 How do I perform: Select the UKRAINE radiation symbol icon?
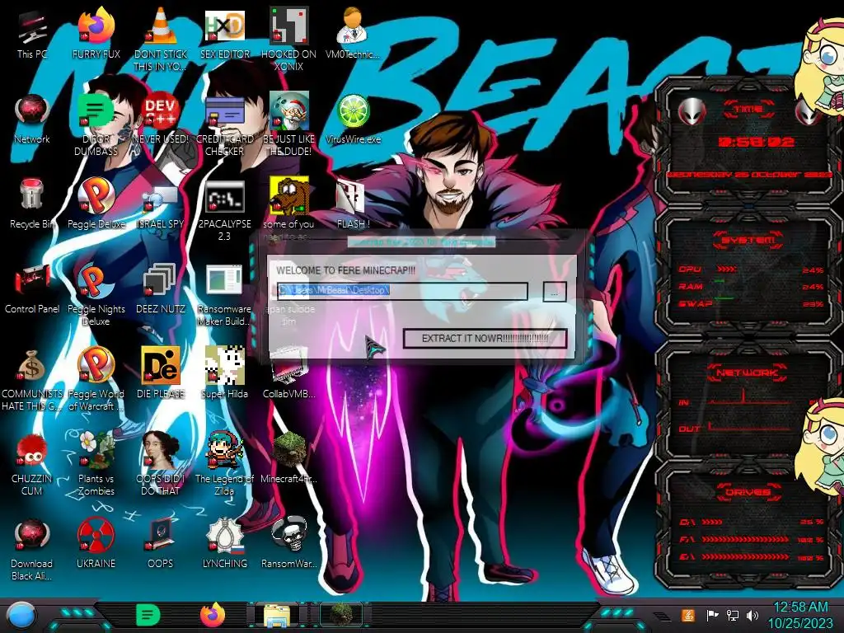point(96,536)
